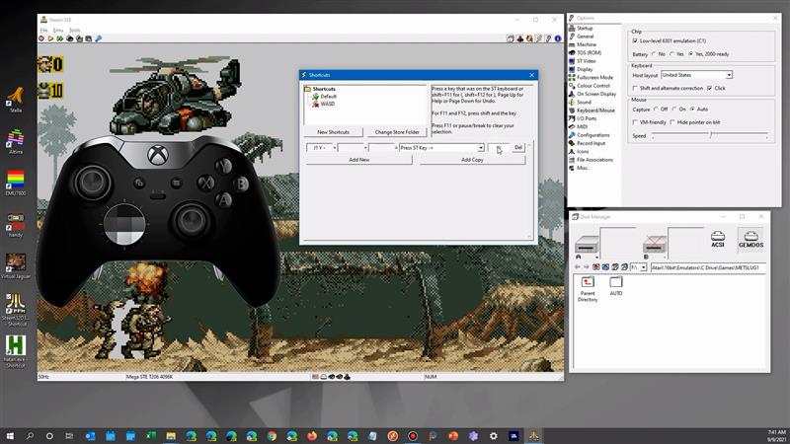Click the Del button
The height and width of the screenshot is (444, 790).
click(518, 147)
